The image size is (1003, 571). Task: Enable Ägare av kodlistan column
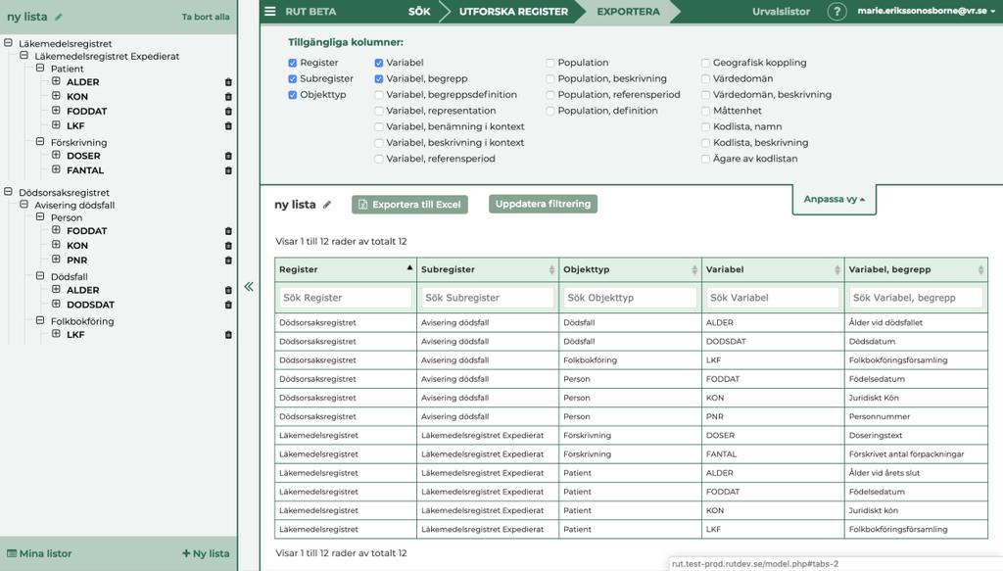pyautogui.click(x=705, y=159)
